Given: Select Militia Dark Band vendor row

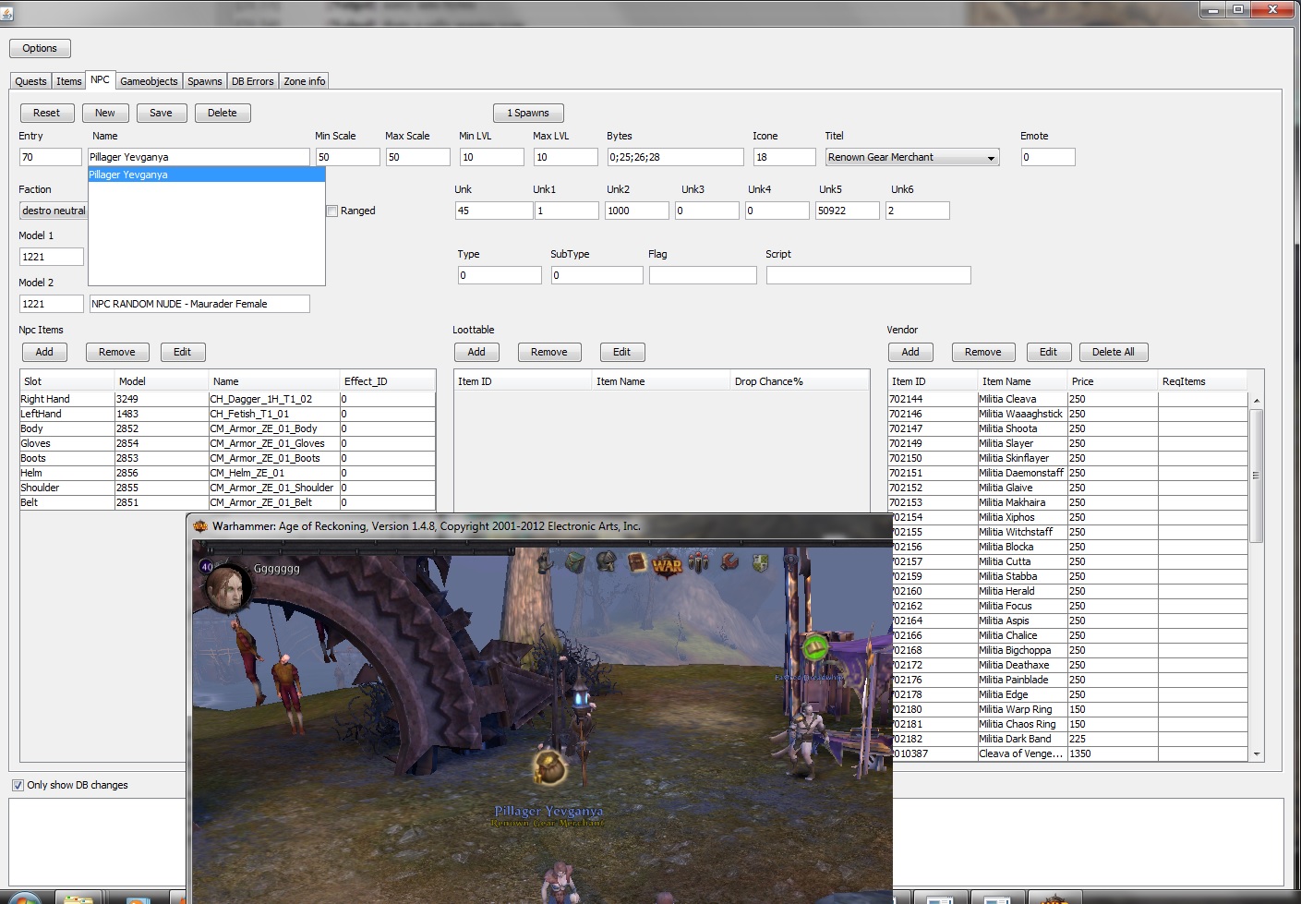Looking at the screenshot, I should click(1068, 739).
